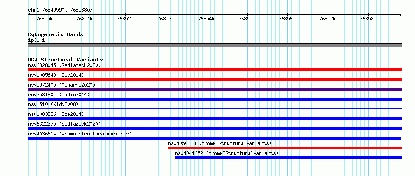
Task: Open the nsv1003386 (Coe2014) label
Action: pos(56,114)
